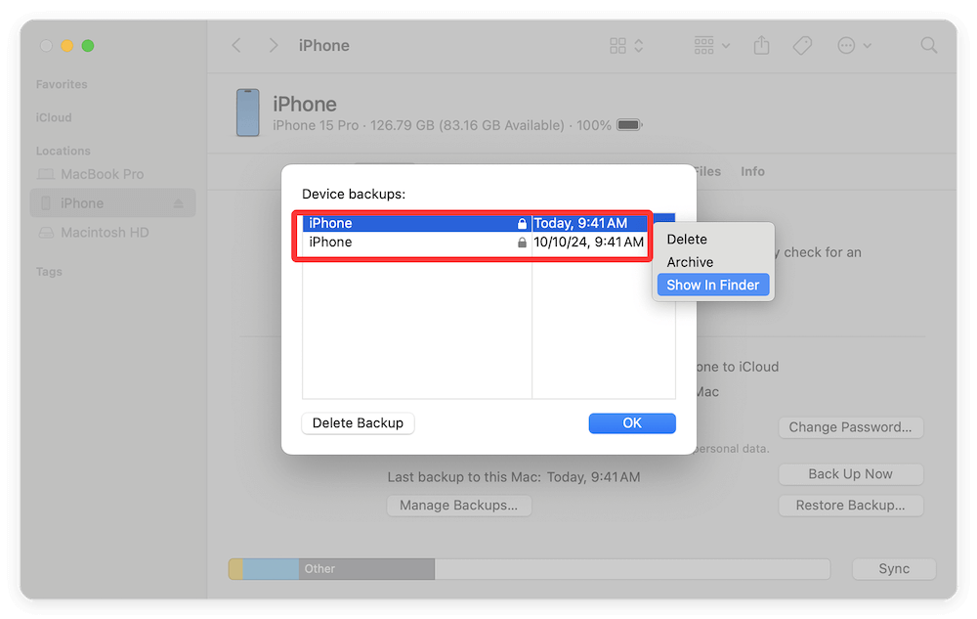The image size is (977, 619).
Task: Choose Show In Finder from the context menu
Action: 712,285
